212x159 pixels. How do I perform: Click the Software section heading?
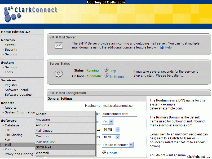pos(9,121)
